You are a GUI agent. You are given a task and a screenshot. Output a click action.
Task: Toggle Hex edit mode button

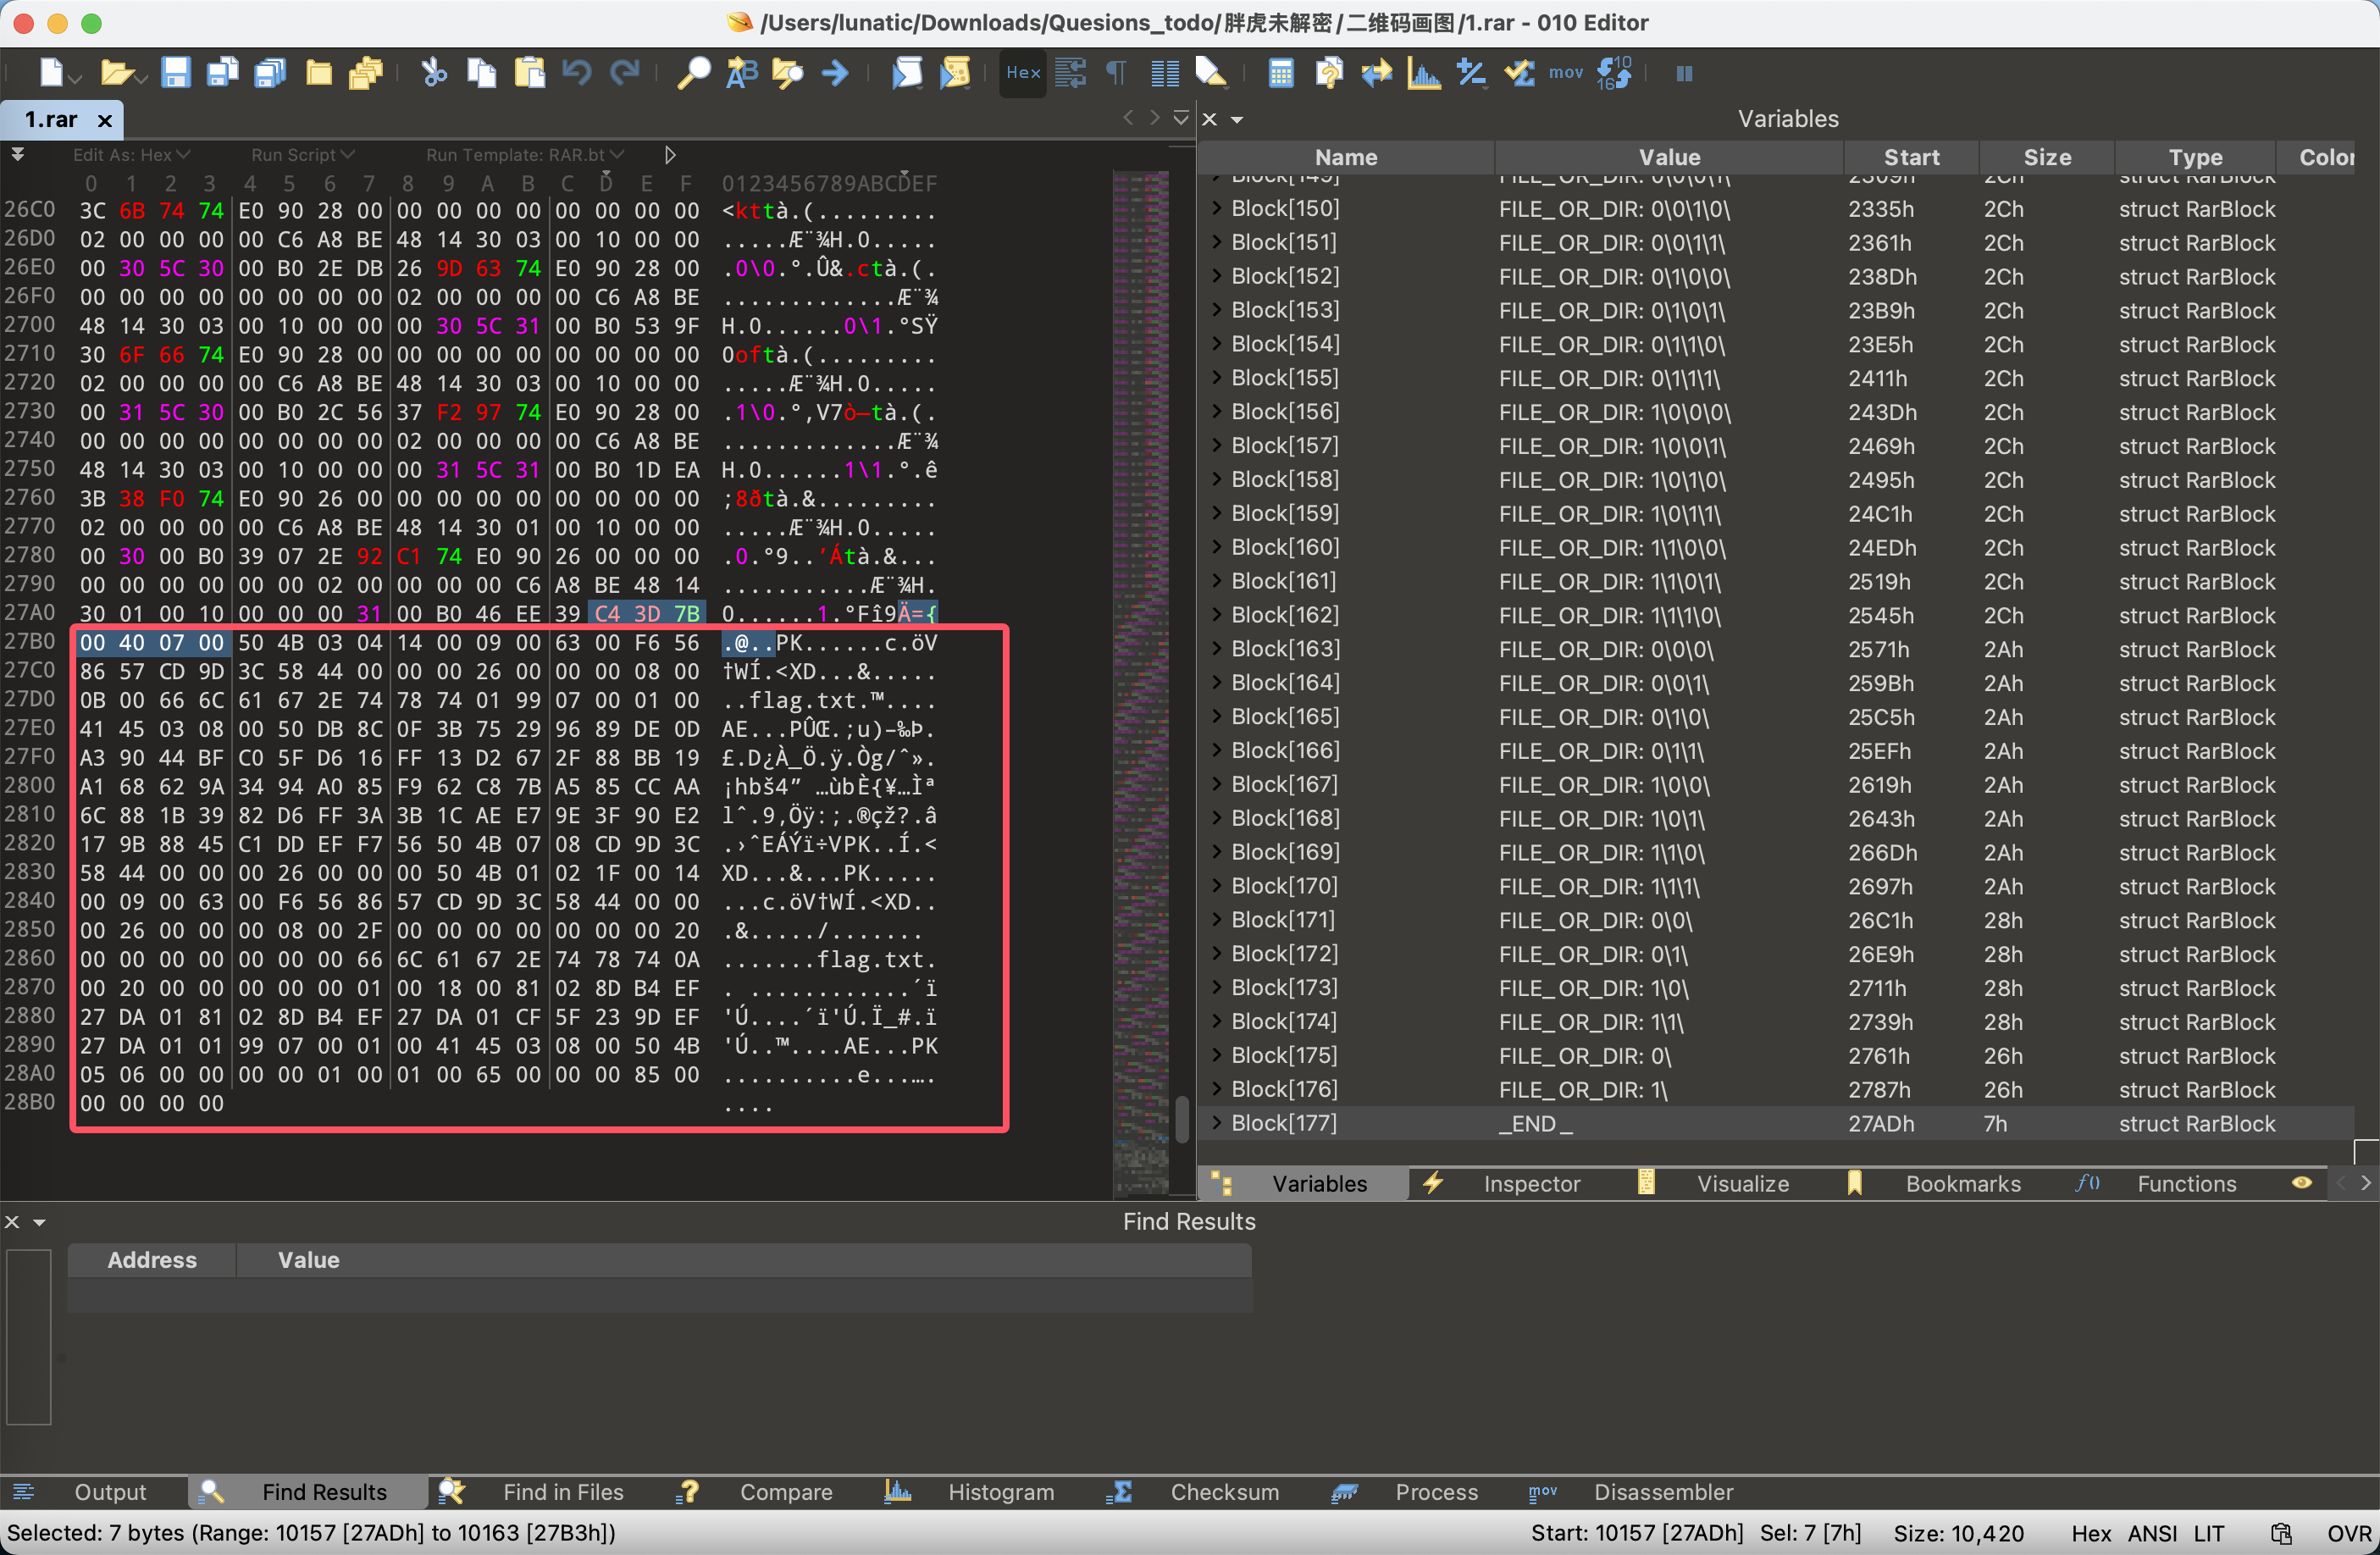[x=1023, y=73]
